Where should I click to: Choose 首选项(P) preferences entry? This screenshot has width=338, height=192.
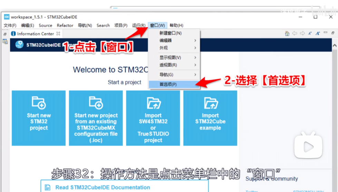point(174,84)
